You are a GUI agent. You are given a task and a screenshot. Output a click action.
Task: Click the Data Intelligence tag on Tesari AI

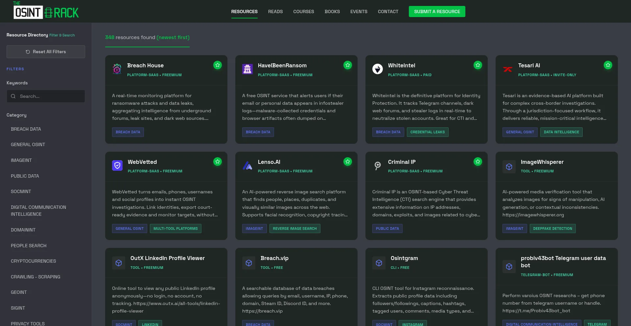561,132
